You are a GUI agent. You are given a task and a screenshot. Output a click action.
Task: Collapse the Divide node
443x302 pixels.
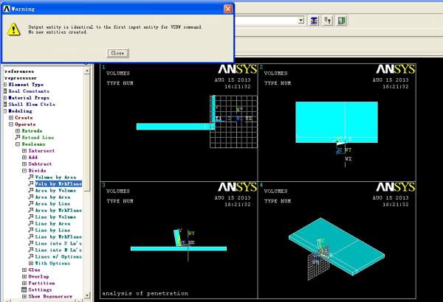[24, 171]
